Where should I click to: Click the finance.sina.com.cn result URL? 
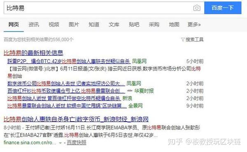pyautogui.click(x=30, y=143)
